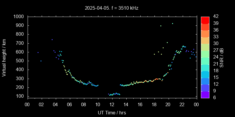Screen dimensions: 235x117
Task: Click the red top colorbar segment
Action: (205, 20)
